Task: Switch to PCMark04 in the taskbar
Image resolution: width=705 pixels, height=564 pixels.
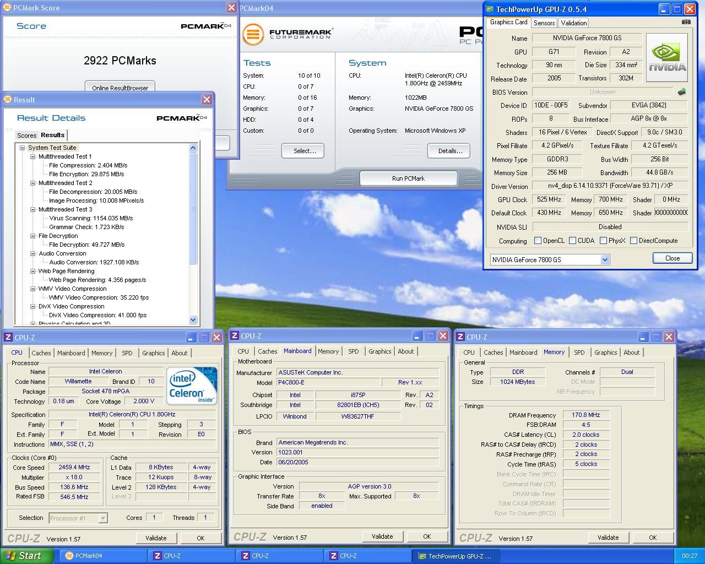Action: pyautogui.click(x=104, y=556)
